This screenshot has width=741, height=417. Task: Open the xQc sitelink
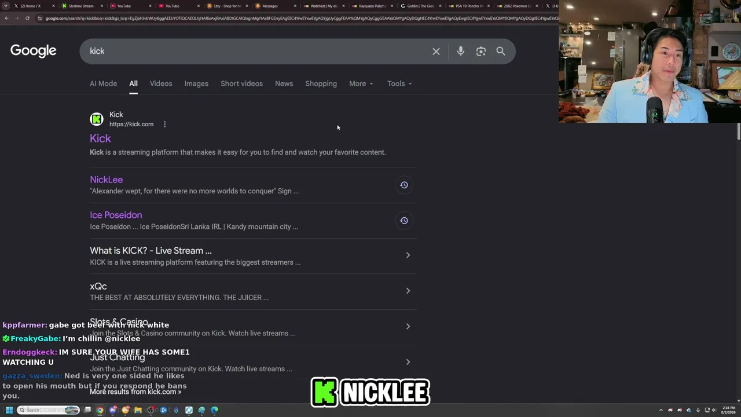(98, 286)
